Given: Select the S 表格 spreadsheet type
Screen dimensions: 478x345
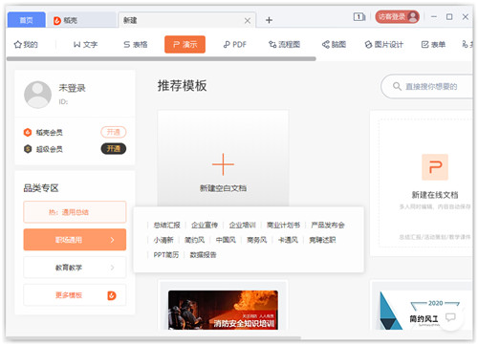Looking at the screenshot, I should click(136, 45).
